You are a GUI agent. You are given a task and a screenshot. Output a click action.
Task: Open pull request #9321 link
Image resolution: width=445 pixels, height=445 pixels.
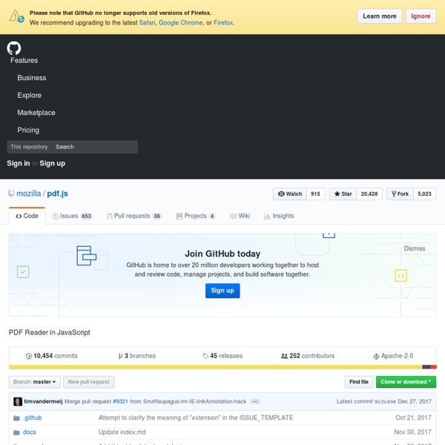[x=120, y=401]
